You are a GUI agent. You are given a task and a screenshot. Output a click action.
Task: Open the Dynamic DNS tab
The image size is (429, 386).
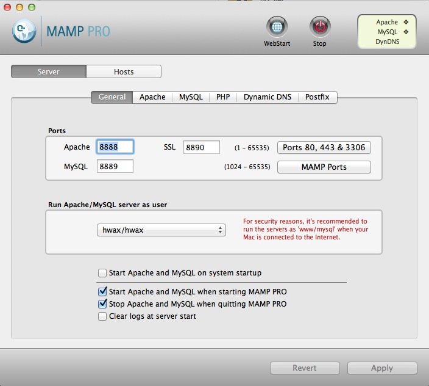click(268, 97)
